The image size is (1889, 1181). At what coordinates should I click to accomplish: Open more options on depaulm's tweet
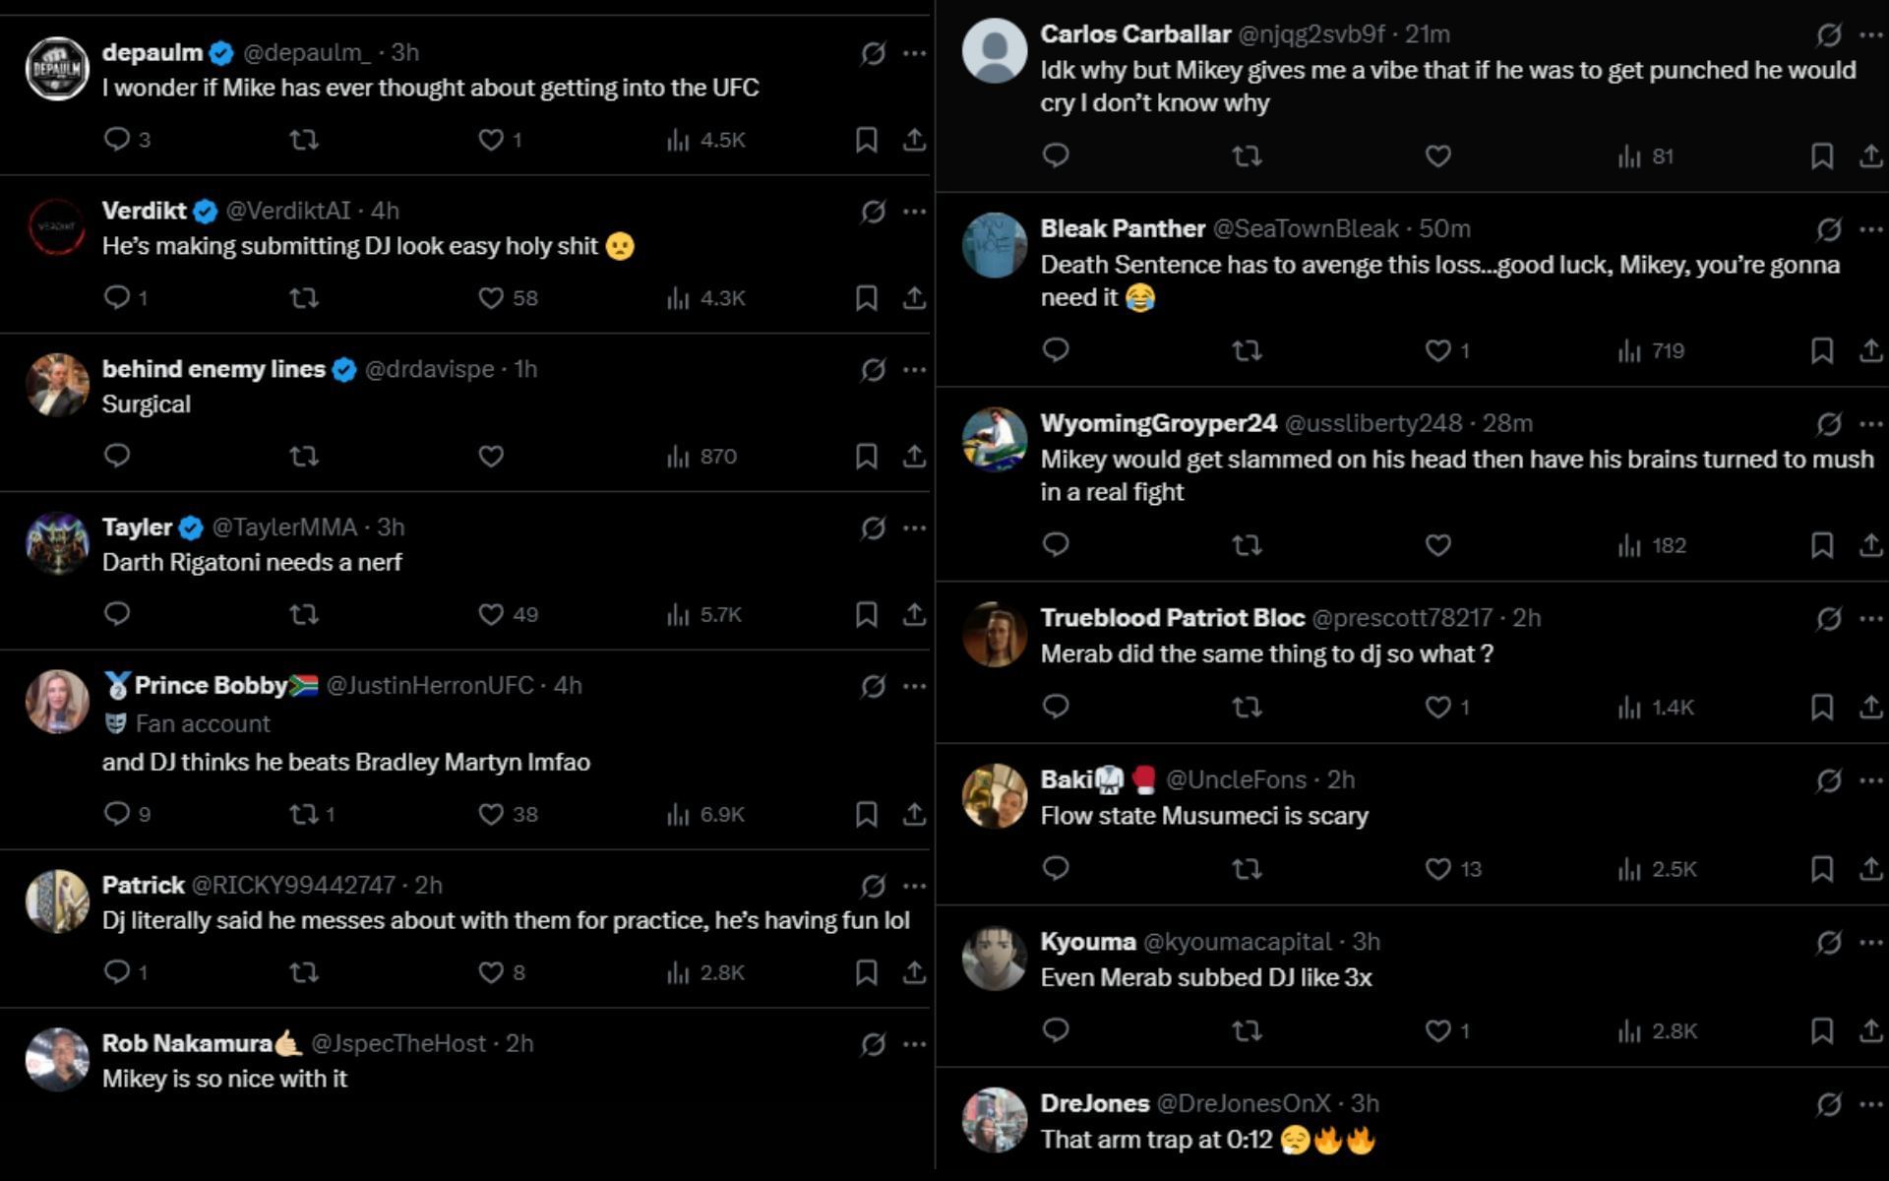[914, 53]
